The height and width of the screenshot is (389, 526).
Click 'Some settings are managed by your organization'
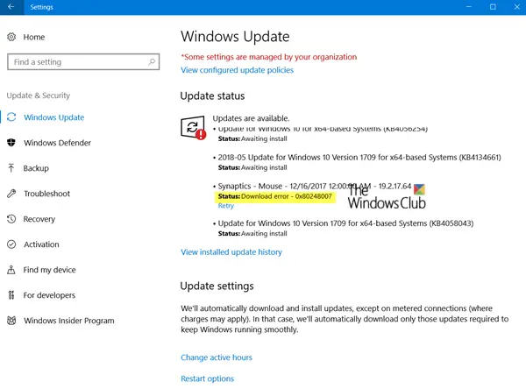click(x=269, y=57)
